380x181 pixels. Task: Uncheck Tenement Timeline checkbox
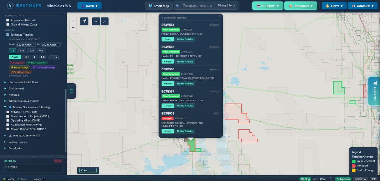[x=8, y=35]
